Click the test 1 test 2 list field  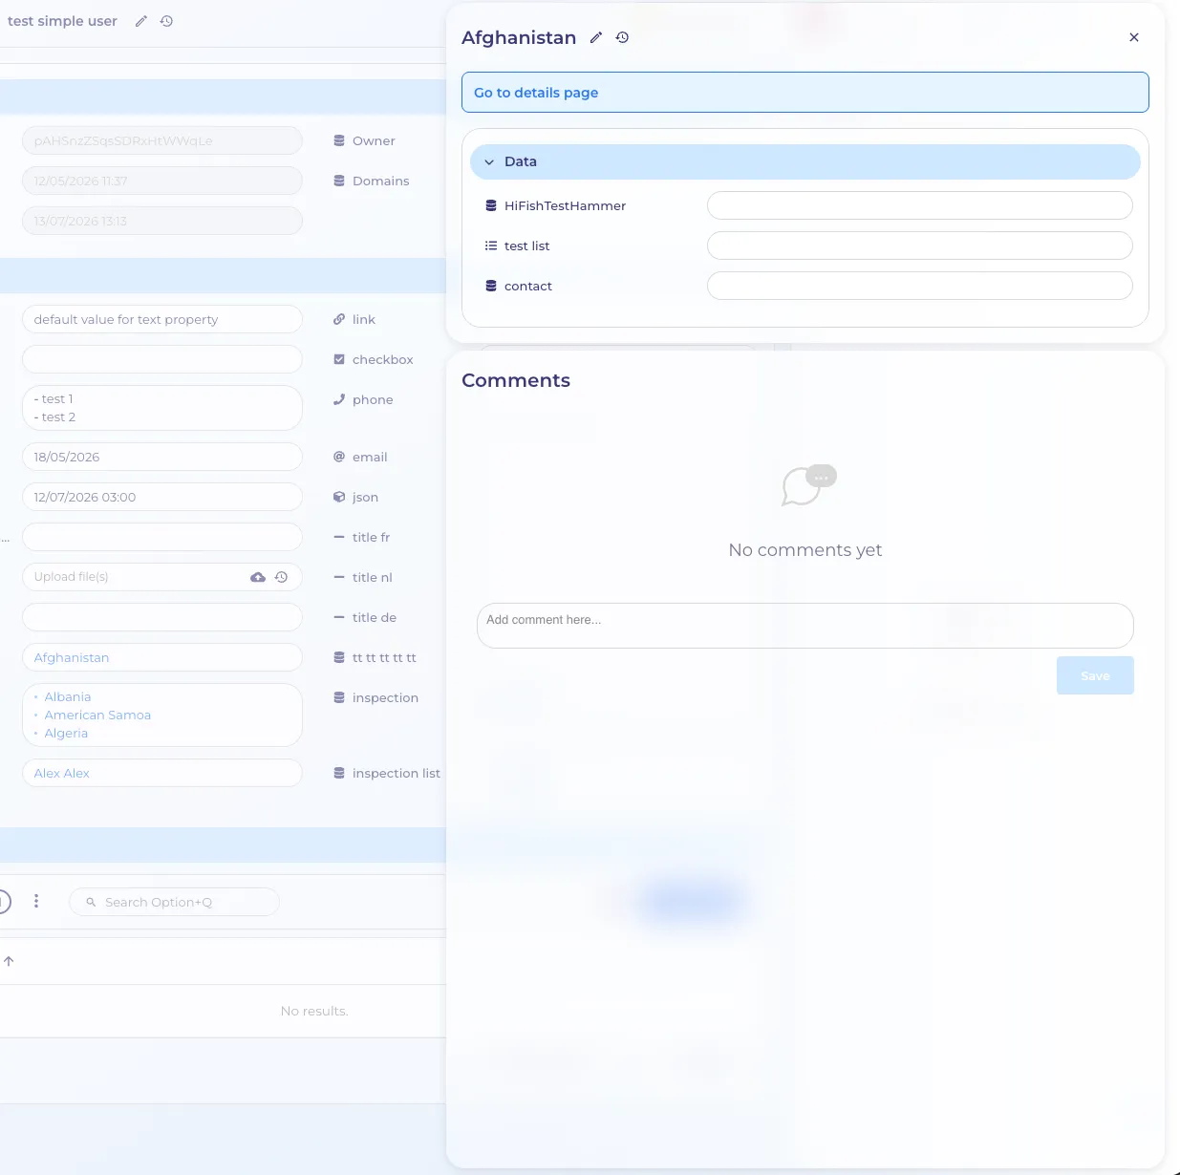162,408
